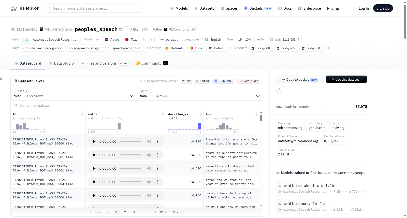This screenshot has width=407, height=218.
Task: Go to Datasets in the top navigation
Action: click(204, 8)
